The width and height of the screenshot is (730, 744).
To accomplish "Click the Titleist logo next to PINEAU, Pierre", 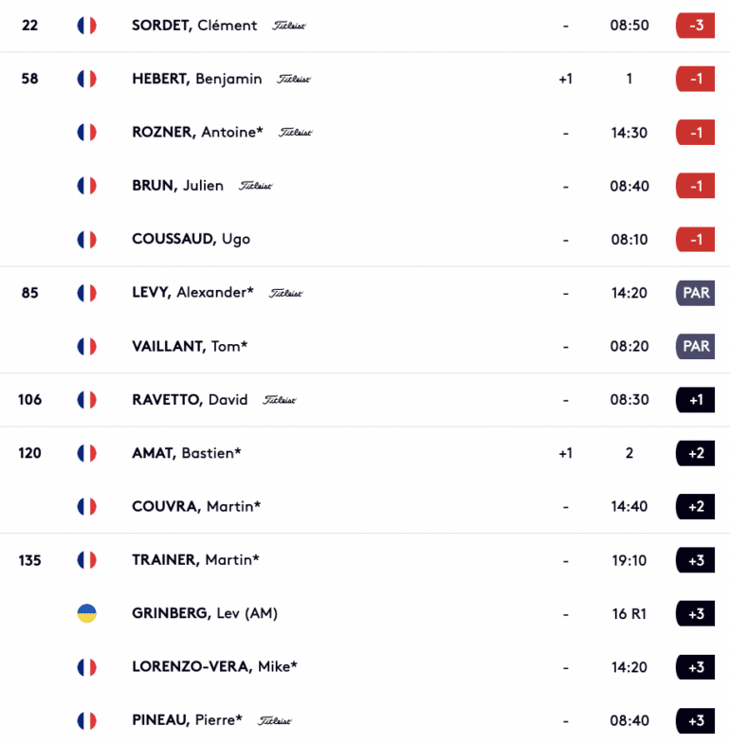I will 274,720.
